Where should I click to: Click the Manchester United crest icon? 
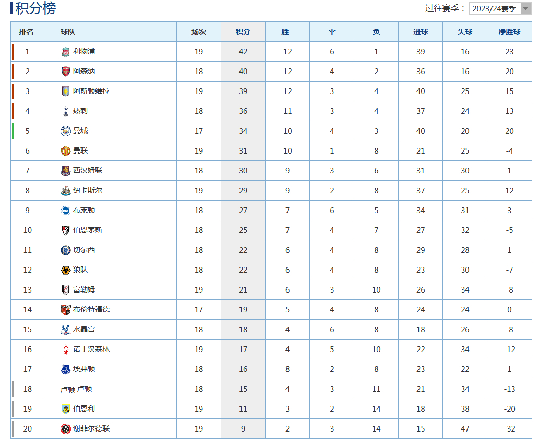pyautogui.click(x=66, y=151)
